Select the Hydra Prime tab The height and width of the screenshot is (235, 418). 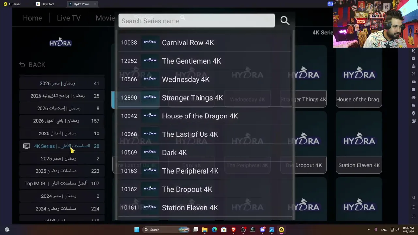coord(81,4)
